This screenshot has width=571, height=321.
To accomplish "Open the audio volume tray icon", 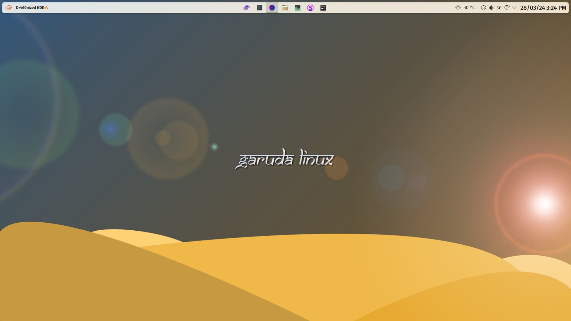I will tap(491, 8).
